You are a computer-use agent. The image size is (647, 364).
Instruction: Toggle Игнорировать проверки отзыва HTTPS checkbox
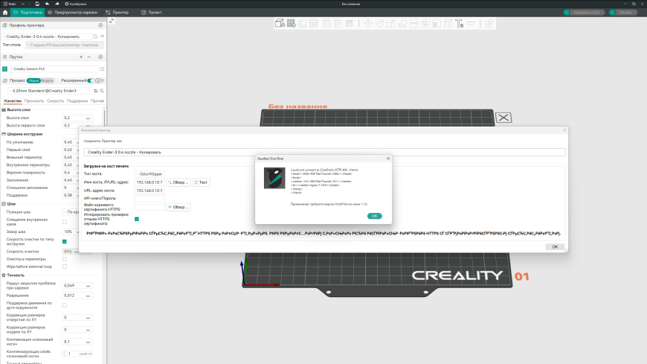[137, 219]
